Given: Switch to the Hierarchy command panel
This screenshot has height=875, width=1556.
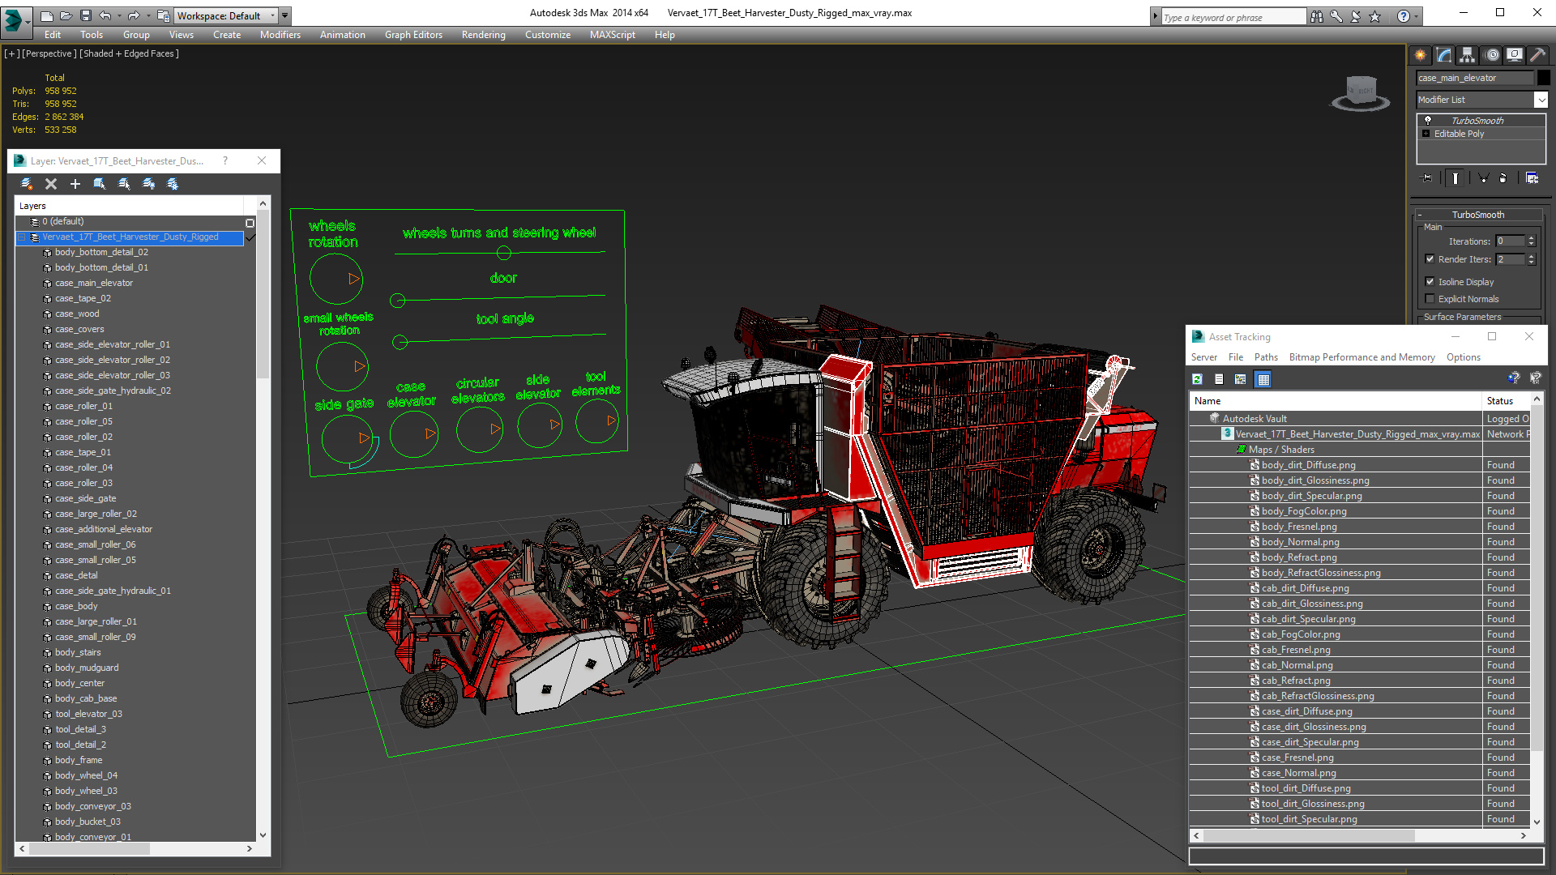Looking at the screenshot, I should (1468, 55).
